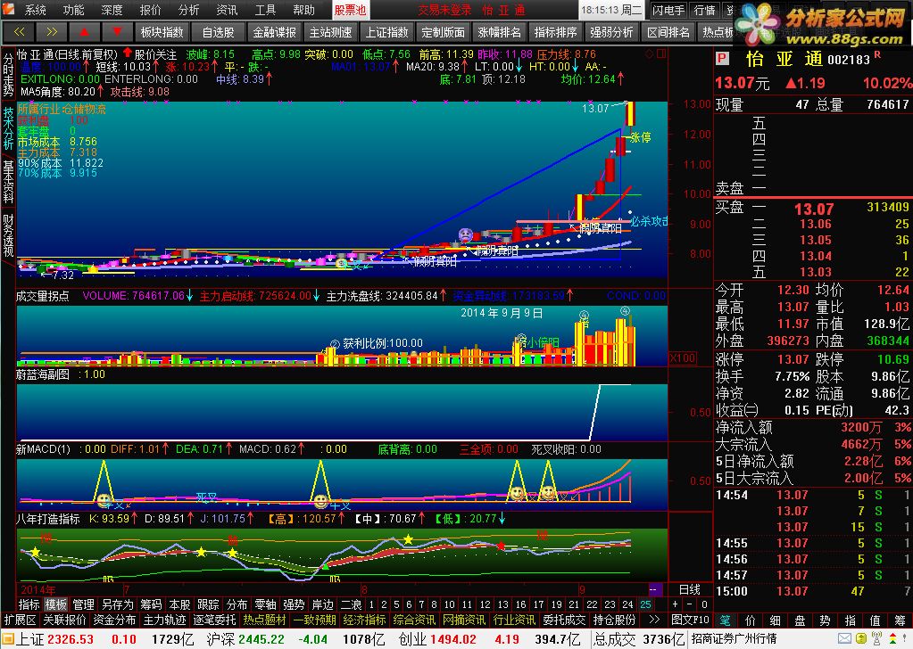
Task: Open the 扩展区 bottom tab
Action: click(20, 620)
